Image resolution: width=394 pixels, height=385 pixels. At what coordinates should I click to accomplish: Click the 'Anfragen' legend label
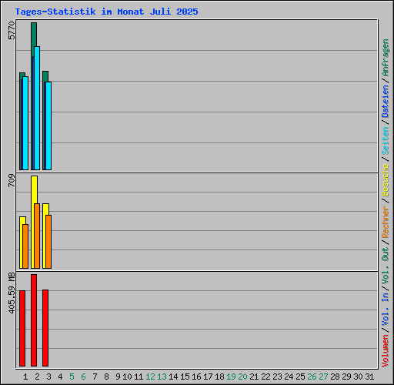(386, 58)
